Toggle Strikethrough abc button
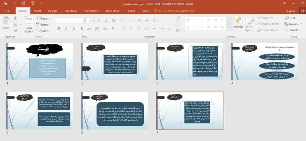306x141 pixels. pyautogui.click(x=89, y=29)
